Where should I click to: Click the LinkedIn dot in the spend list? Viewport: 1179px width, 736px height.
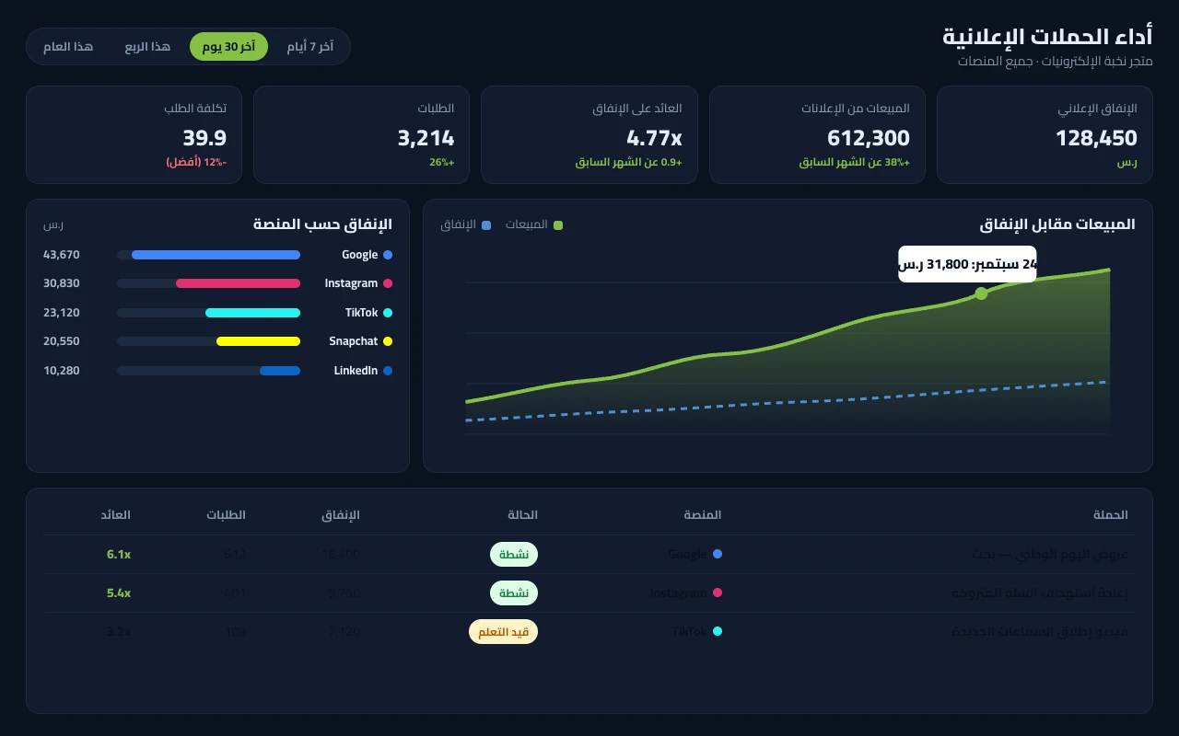pos(388,371)
